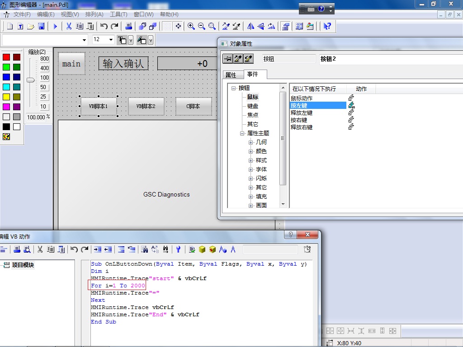Click the zoom slider handle

point(30,80)
